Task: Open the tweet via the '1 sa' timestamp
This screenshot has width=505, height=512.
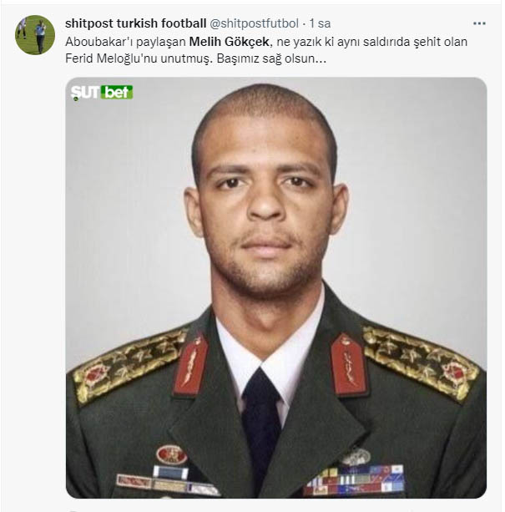Action: coord(321,23)
